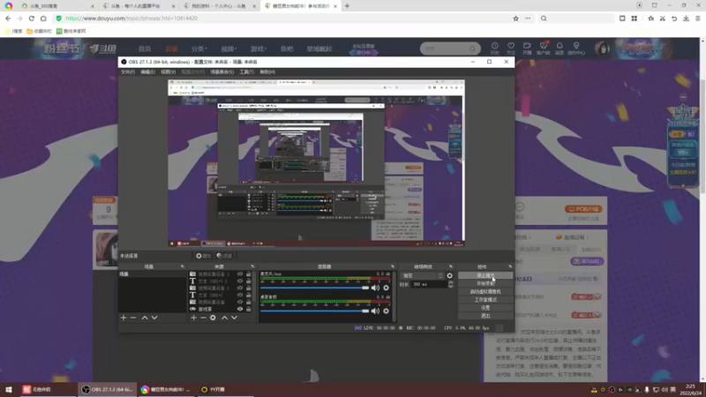Toggle 工作室模式 studio mode
The height and width of the screenshot is (397, 706).
485,300
